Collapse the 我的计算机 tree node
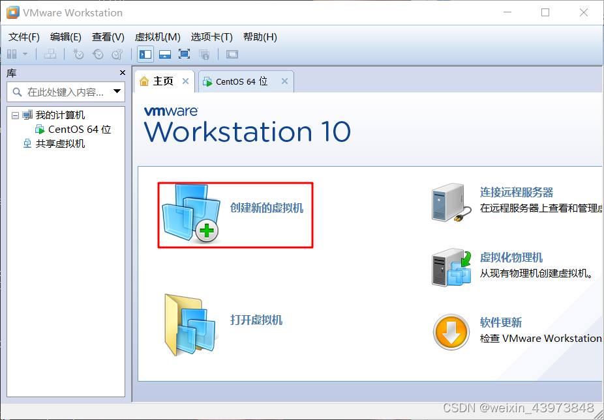604x420 pixels. (x=15, y=115)
